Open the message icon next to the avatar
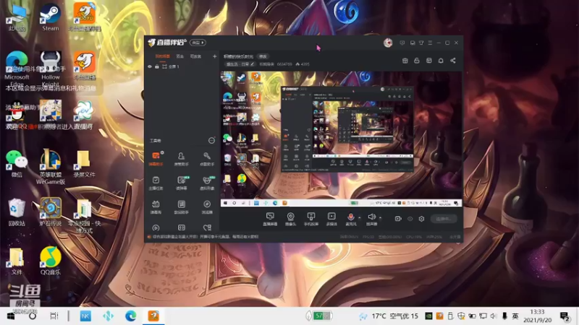 click(x=402, y=43)
